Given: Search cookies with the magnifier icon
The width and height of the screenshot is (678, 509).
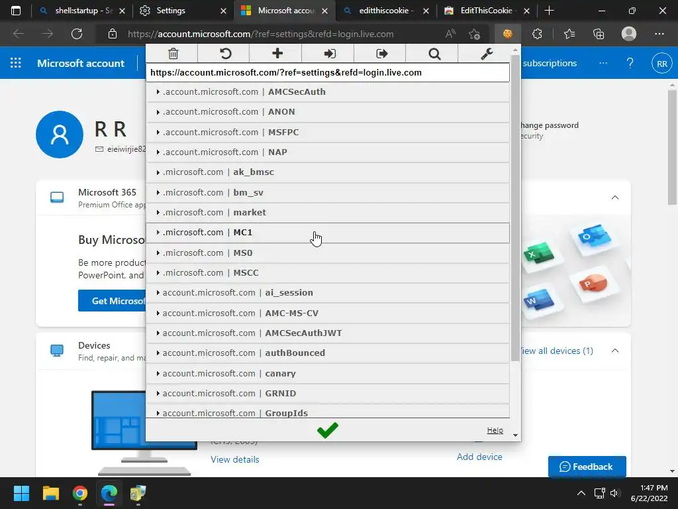Looking at the screenshot, I should (434, 54).
